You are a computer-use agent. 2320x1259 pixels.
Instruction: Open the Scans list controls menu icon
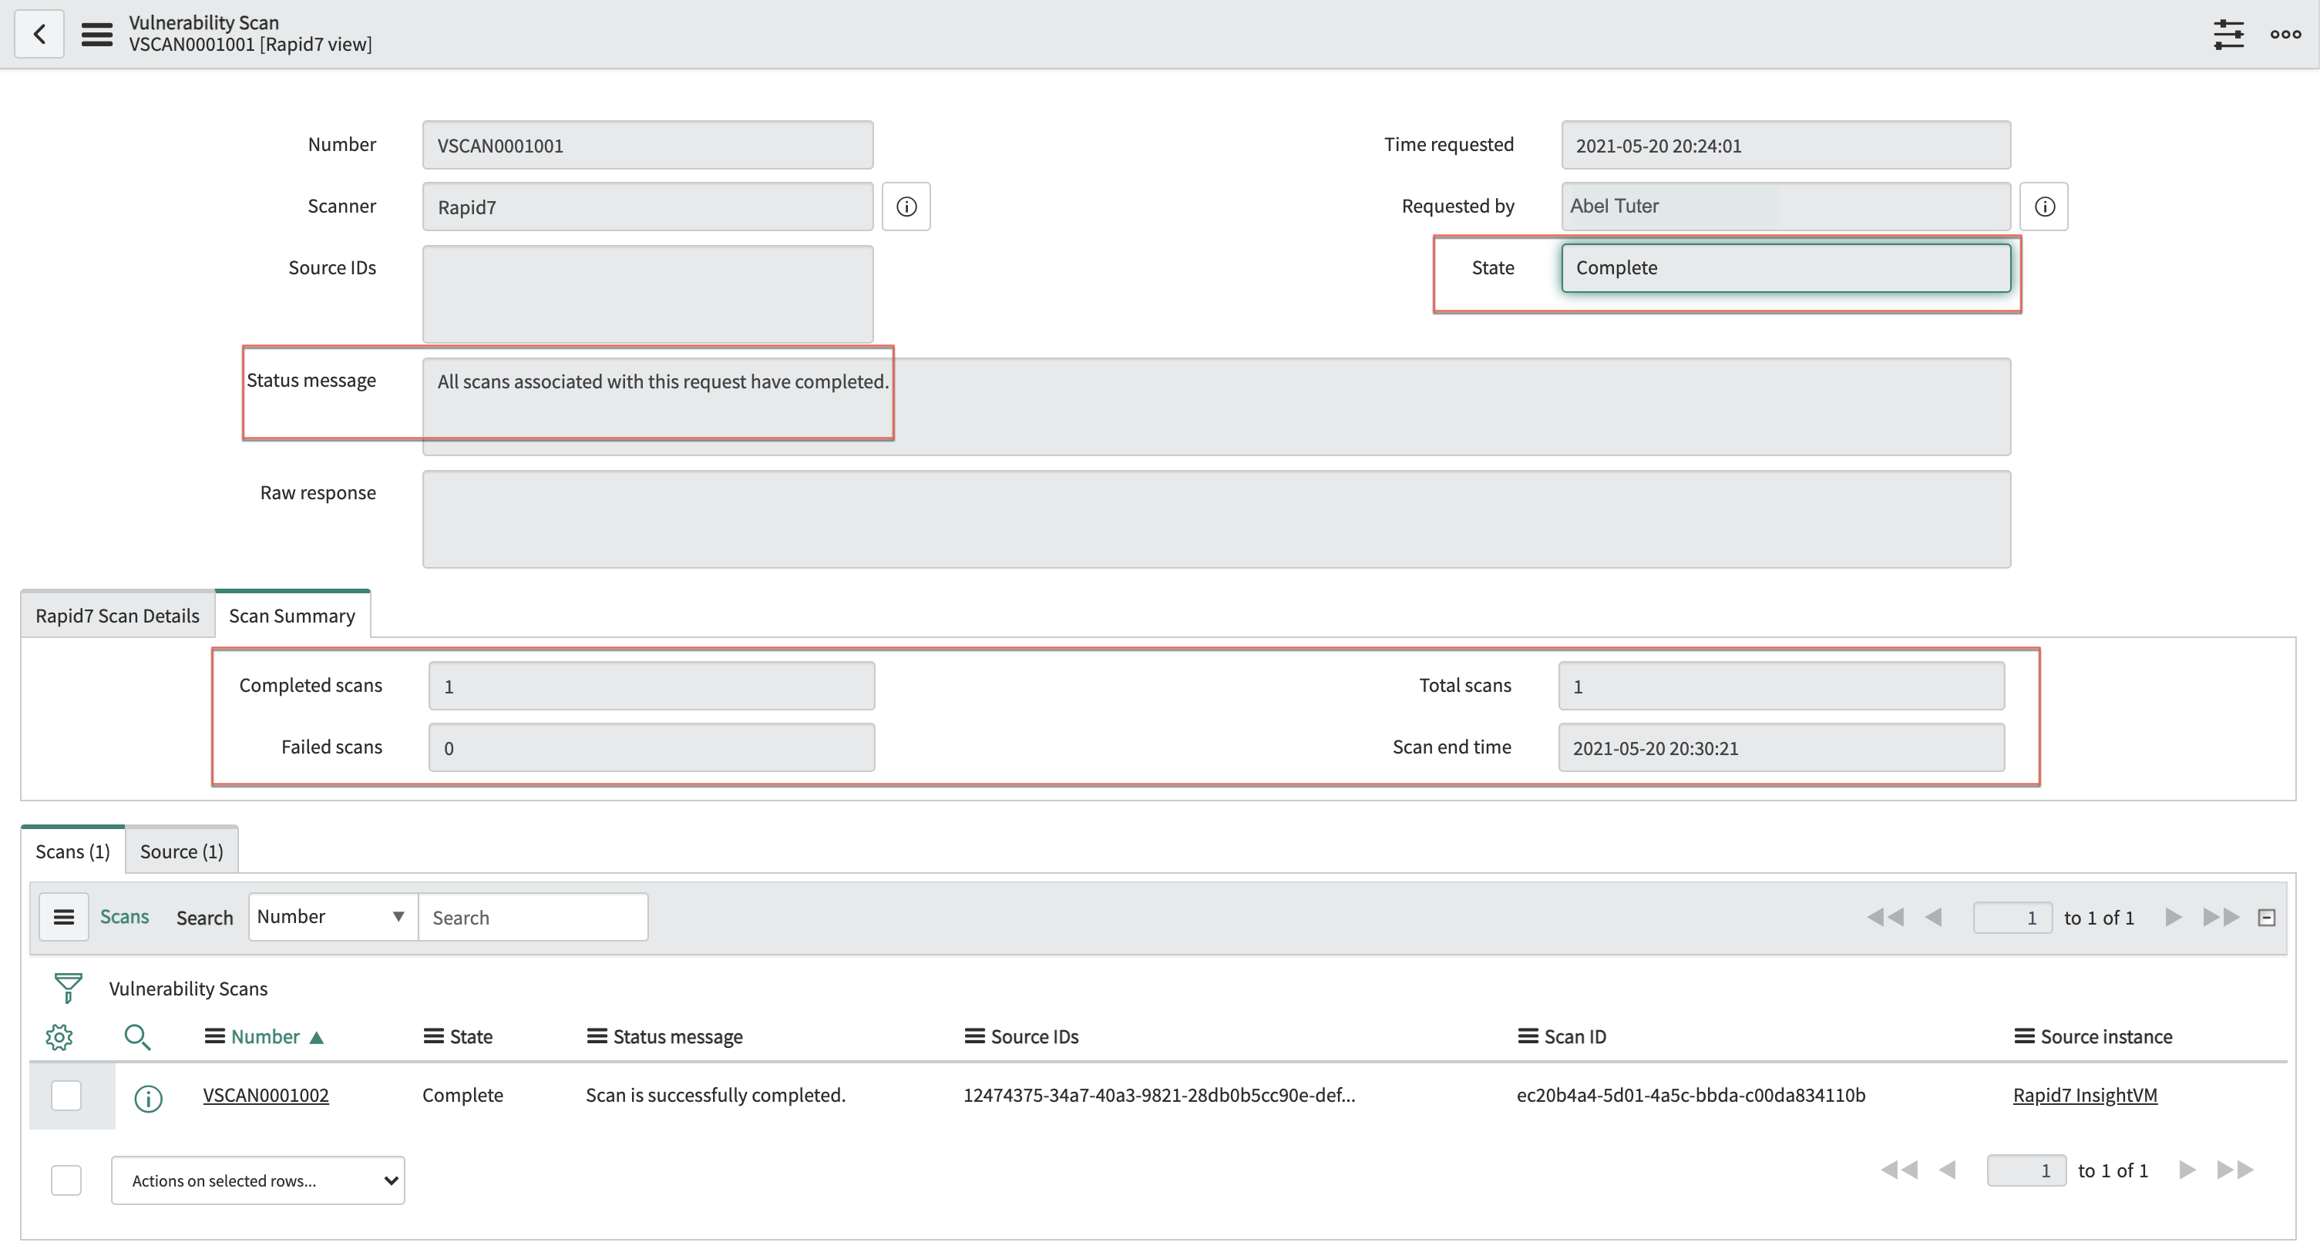coord(64,917)
